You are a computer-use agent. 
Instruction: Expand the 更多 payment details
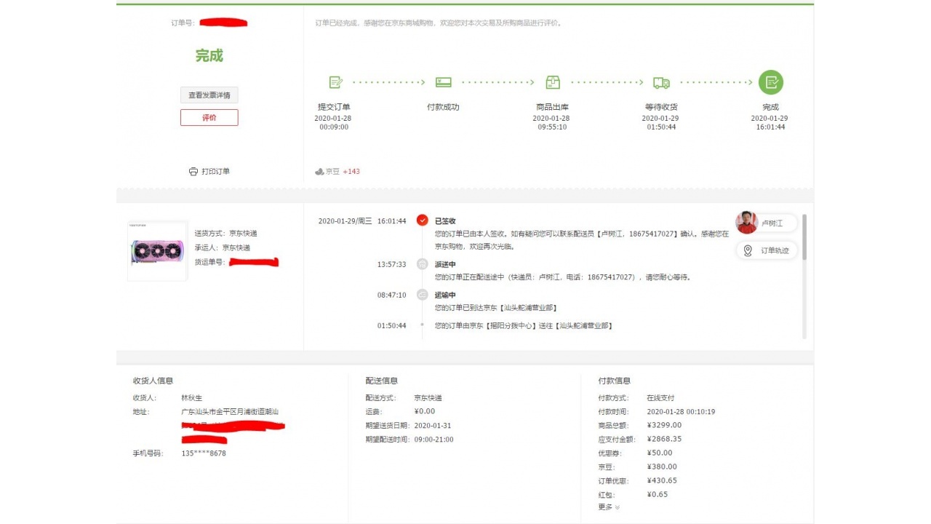click(x=609, y=507)
